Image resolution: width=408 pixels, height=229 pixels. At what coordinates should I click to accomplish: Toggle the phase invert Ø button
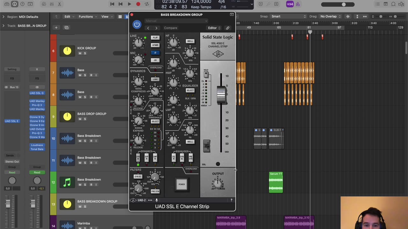tap(155, 53)
